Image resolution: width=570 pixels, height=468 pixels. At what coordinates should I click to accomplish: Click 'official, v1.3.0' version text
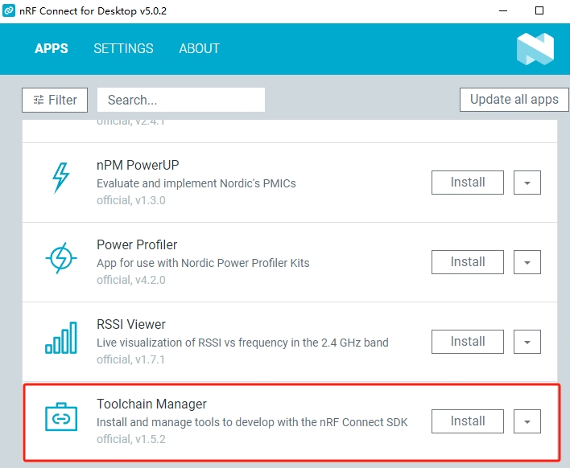(131, 200)
